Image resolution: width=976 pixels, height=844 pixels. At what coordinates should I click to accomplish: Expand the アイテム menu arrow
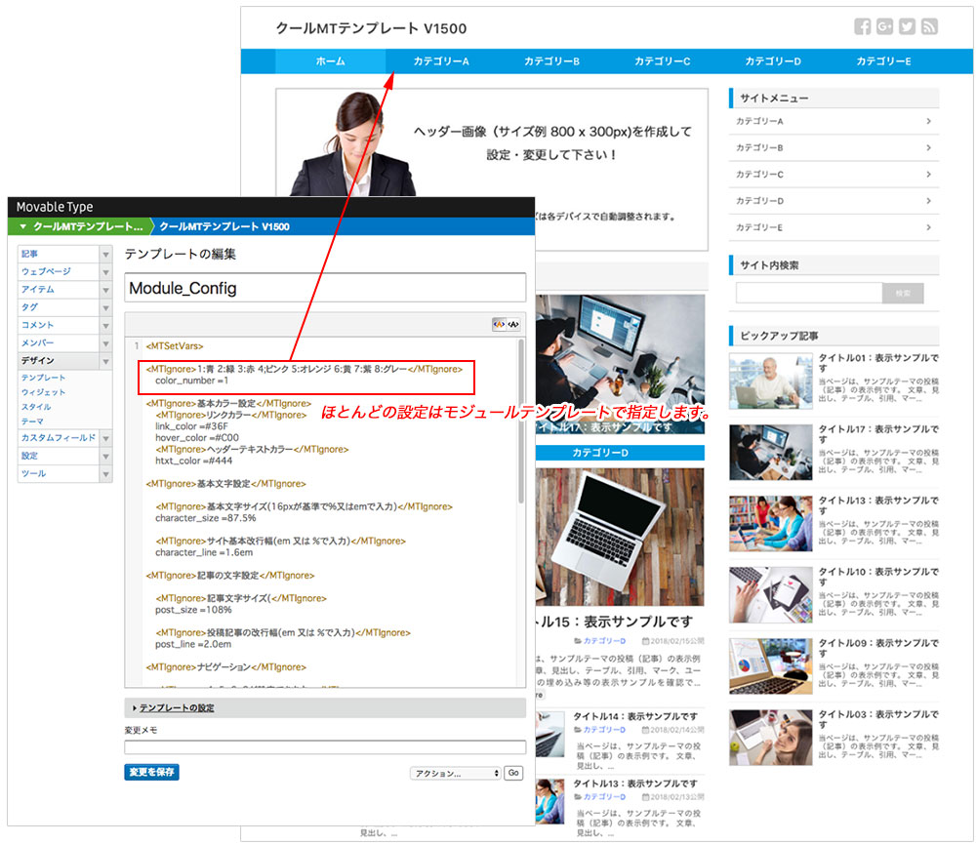click(105, 290)
